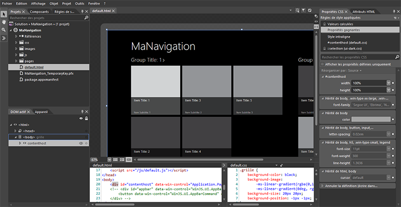Screen dimensions: 401x207
Task: Pin the DOM actif panel
Action: tap(82, 112)
